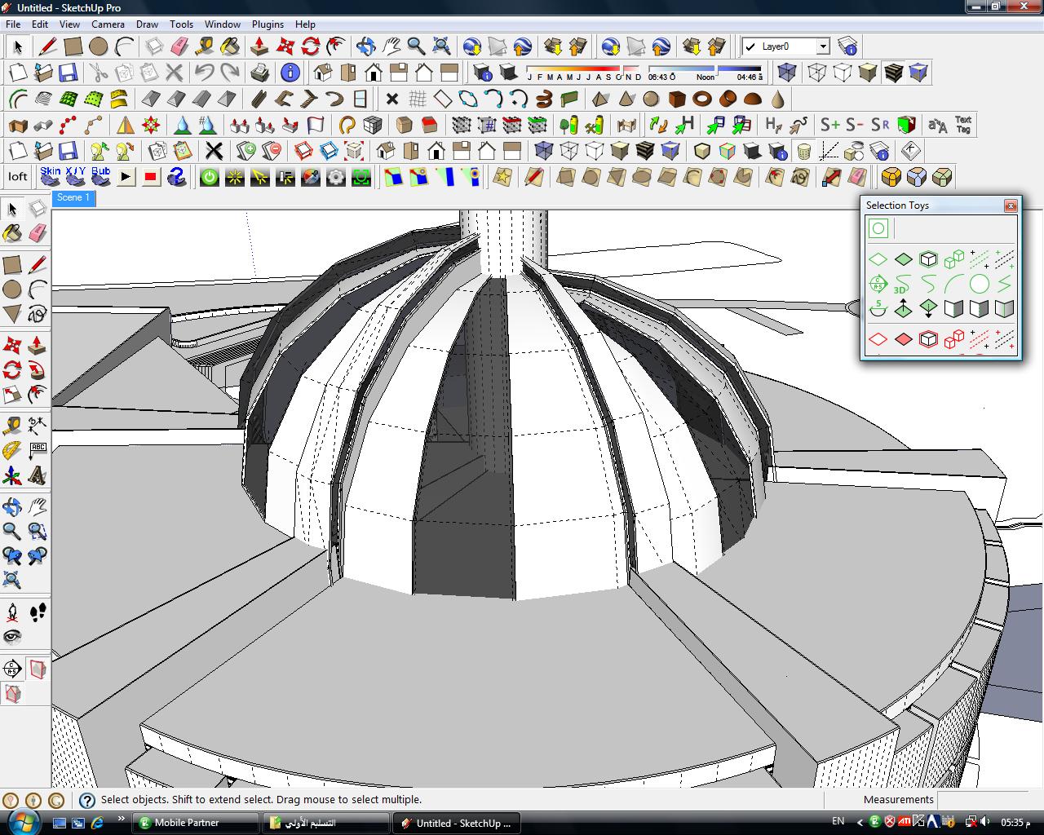
Task: Create a dome shape
Action: (753, 99)
